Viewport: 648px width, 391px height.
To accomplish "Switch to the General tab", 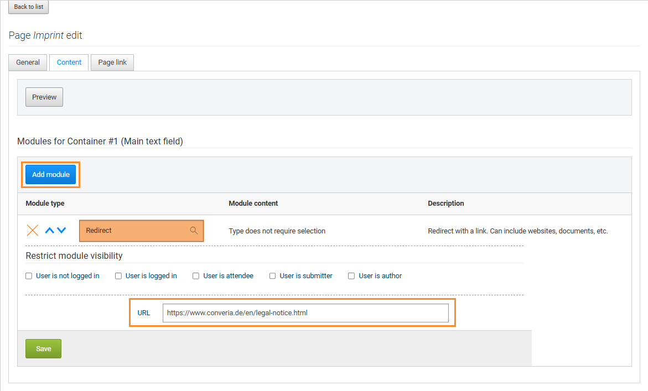I will pyautogui.click(x=28, y=62).
